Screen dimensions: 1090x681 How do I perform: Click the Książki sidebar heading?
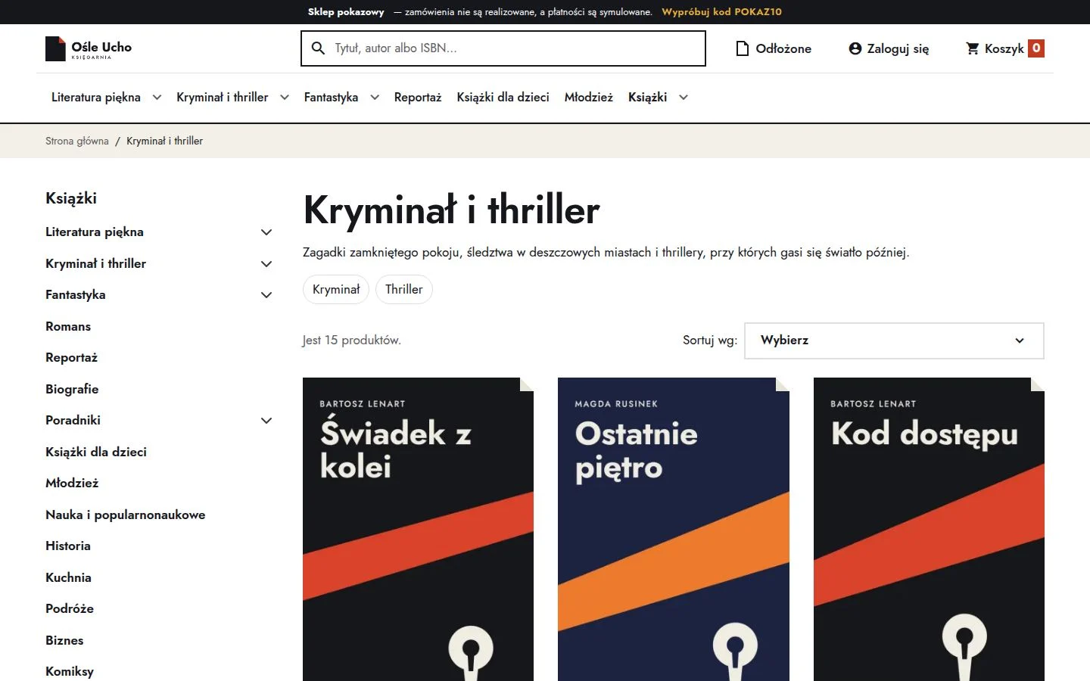tap(71, 198)
